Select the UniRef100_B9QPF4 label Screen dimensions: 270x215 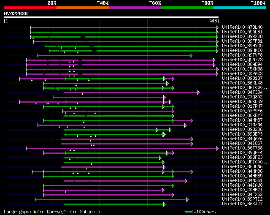click(x=242, y=153)
